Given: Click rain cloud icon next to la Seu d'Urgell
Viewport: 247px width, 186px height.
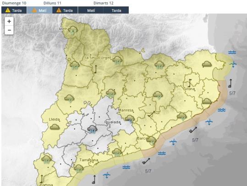Looking at the screenshot, I should pos(117,60).
